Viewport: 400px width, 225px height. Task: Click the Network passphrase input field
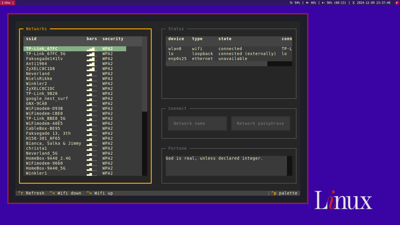(x=261, y=123)
